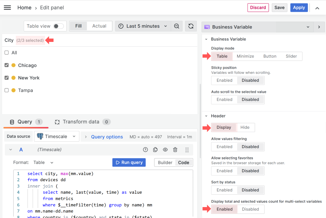Check the Tampa checkbox
326x218 pixels.
tap(7, 90)
